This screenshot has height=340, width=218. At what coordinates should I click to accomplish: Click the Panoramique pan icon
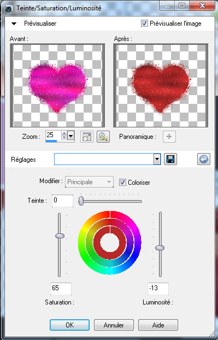coord(169,137)
